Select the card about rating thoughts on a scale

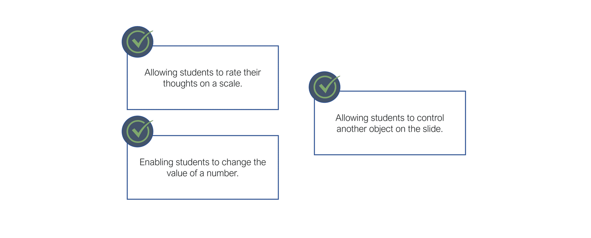point(203,77)
